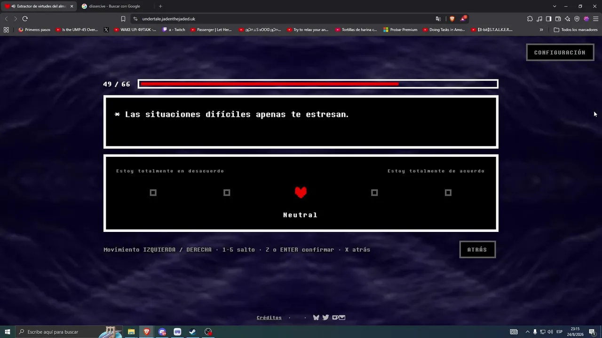Screen dimensions: 602x338
Task: Switch ESP keyboard input language
Action: coord(560,332)
